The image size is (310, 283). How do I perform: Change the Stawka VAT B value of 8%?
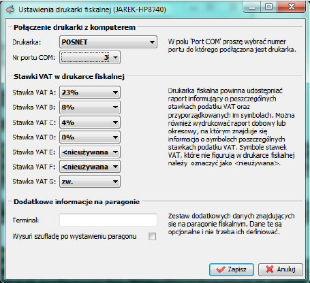point(90,107)
